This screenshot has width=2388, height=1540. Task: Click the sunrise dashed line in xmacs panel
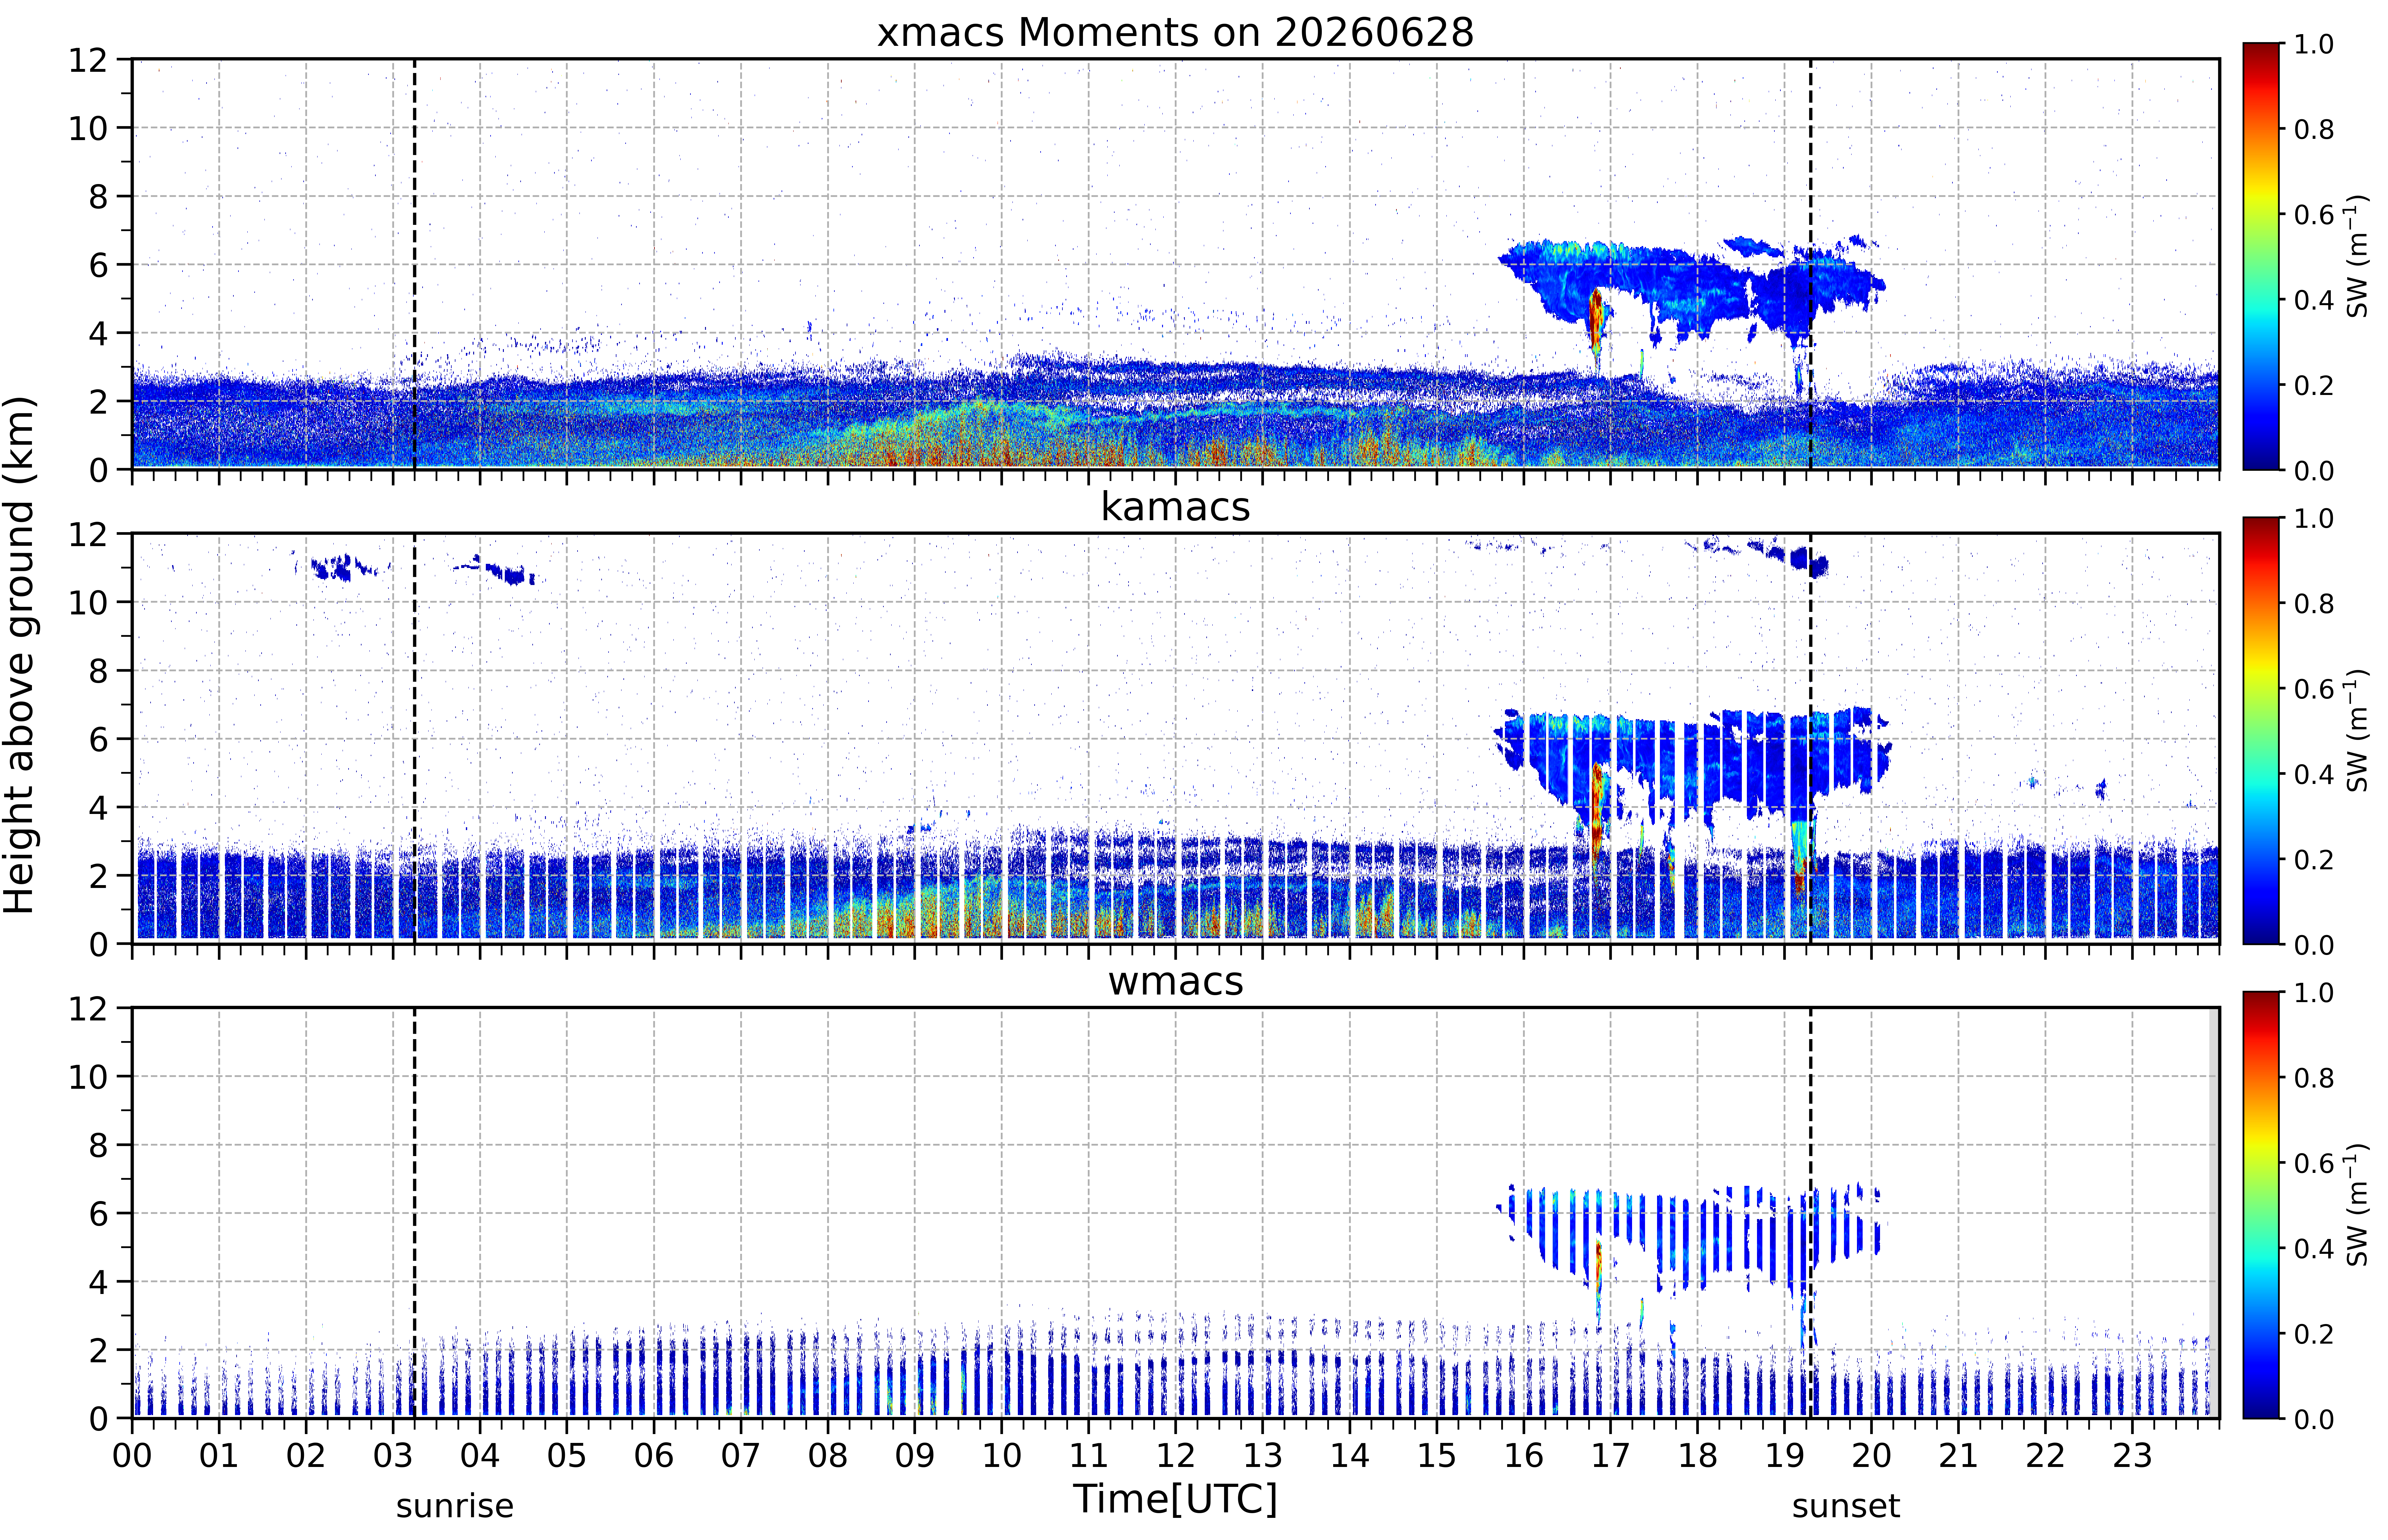415,264
